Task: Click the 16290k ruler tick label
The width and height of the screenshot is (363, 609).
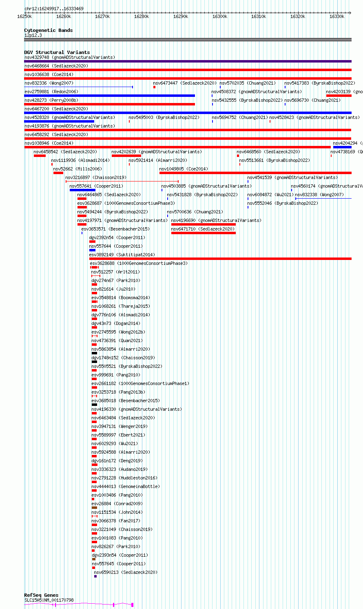Action: 181,16
